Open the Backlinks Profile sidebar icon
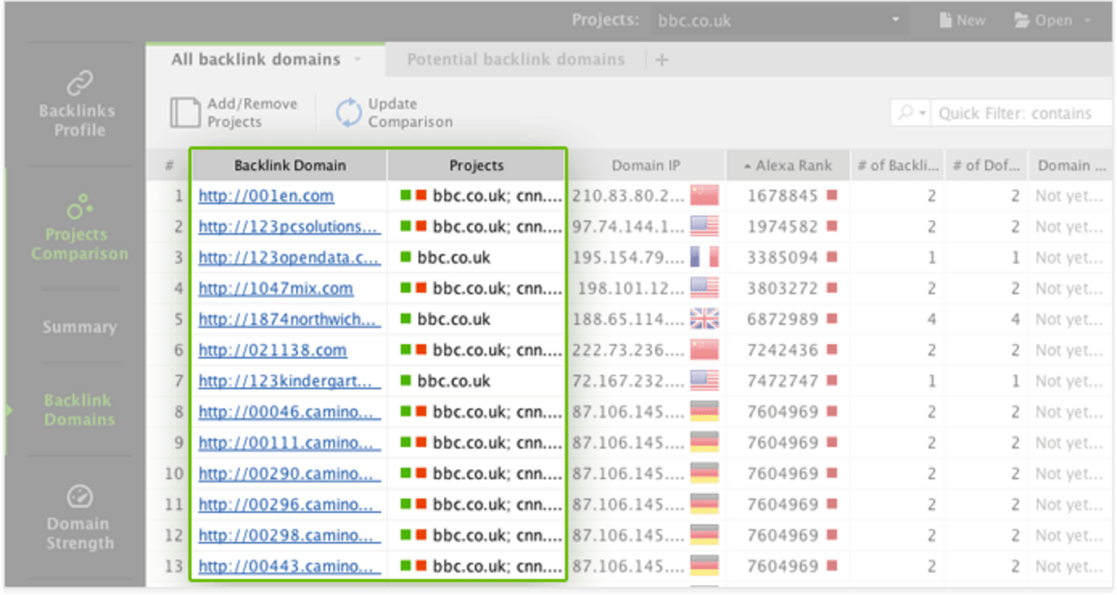1117x595 pixels. 77,84
